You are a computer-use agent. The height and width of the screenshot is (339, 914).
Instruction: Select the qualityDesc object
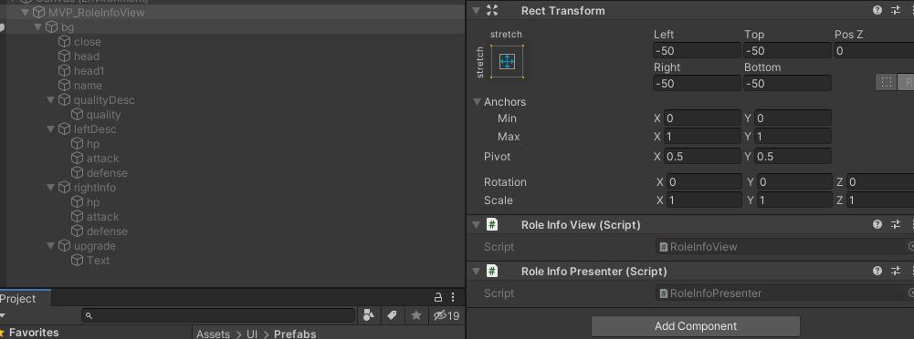(x=104, y=100)
